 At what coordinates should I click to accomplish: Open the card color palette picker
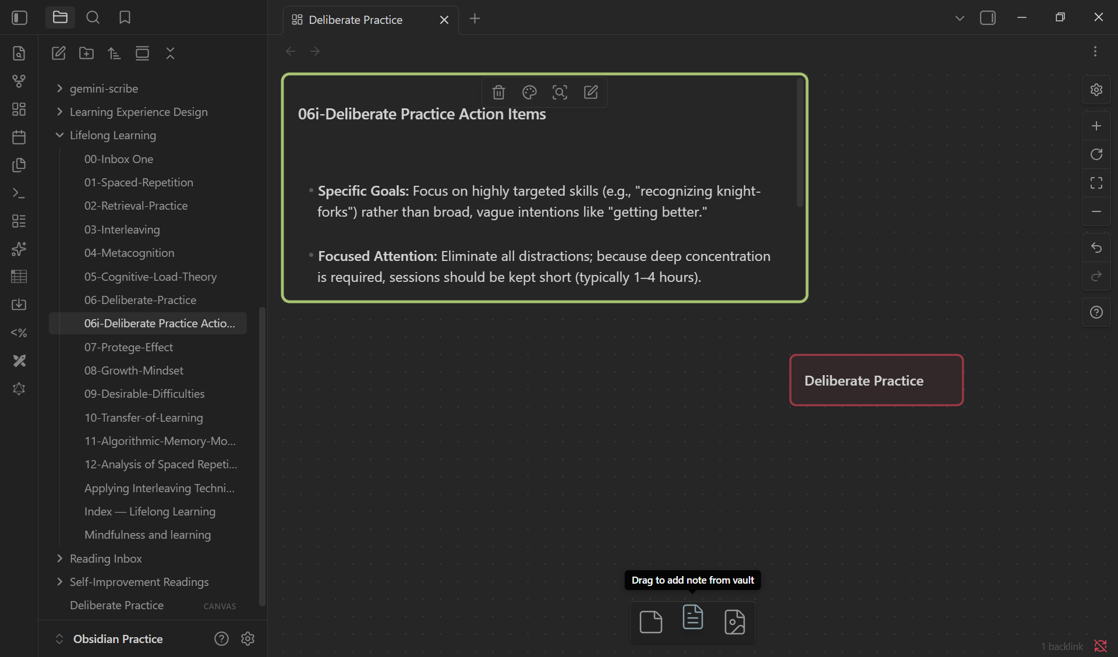coord(529,92)
